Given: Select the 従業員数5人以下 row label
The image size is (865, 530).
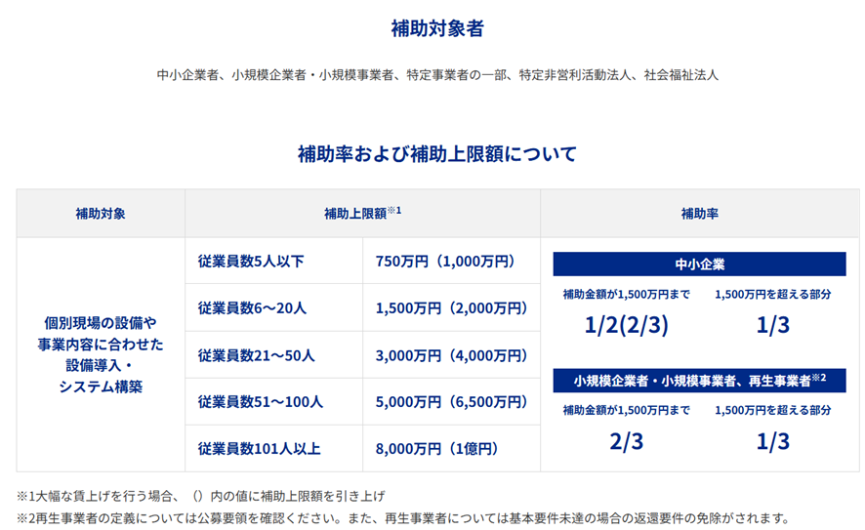Looking at the screenshot, I should (x=251, y=262).
